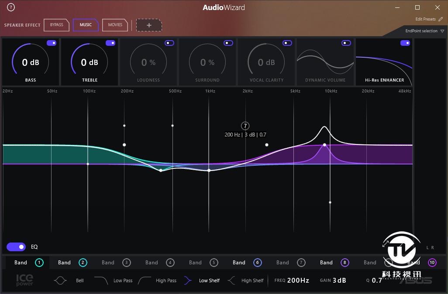Turn off the EQ switch
Viewport: 448px width, 294px height.
pyautogui.click(x=16, y=247)
